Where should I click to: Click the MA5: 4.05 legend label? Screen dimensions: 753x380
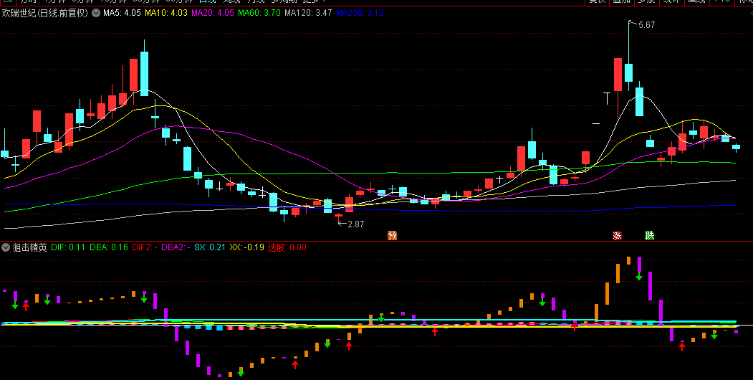click(x=122, y=13)
